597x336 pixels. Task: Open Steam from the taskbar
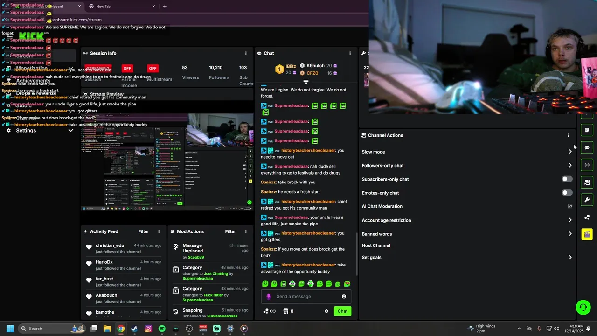tap(134, 329)
